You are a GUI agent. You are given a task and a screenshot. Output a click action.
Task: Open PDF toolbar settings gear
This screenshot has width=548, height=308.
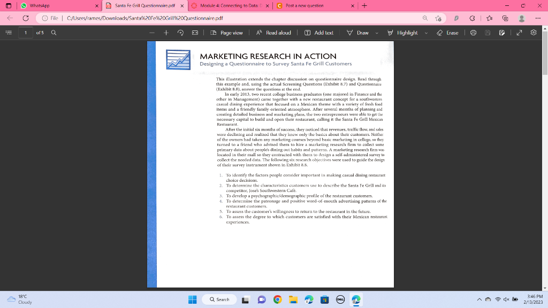[534, 33]
